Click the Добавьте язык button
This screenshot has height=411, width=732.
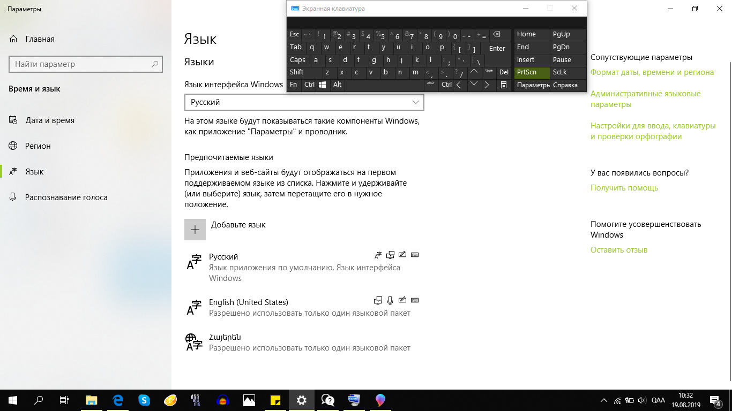click(225, 230)
